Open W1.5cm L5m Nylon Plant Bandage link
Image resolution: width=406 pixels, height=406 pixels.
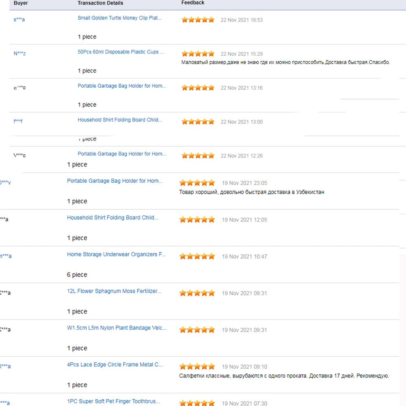pyautogui.click(x=117, y=328)
